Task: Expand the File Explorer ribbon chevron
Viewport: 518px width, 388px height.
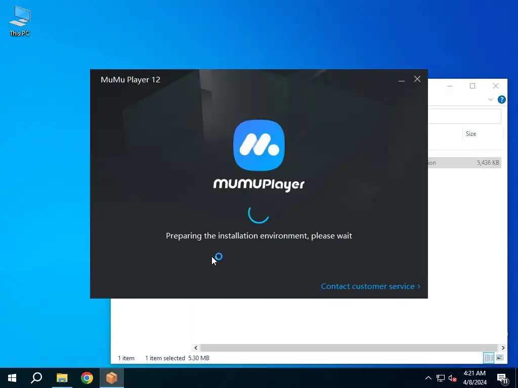Action: pyautogui.click(x=491, y=100)
